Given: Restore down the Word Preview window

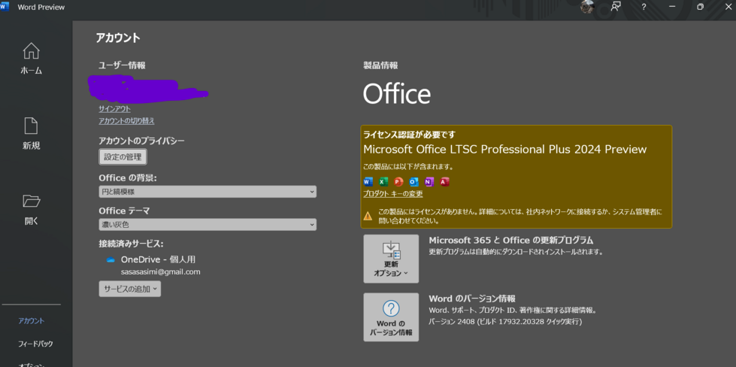Looking at the screenshot, I should click(x=701, y=7).
